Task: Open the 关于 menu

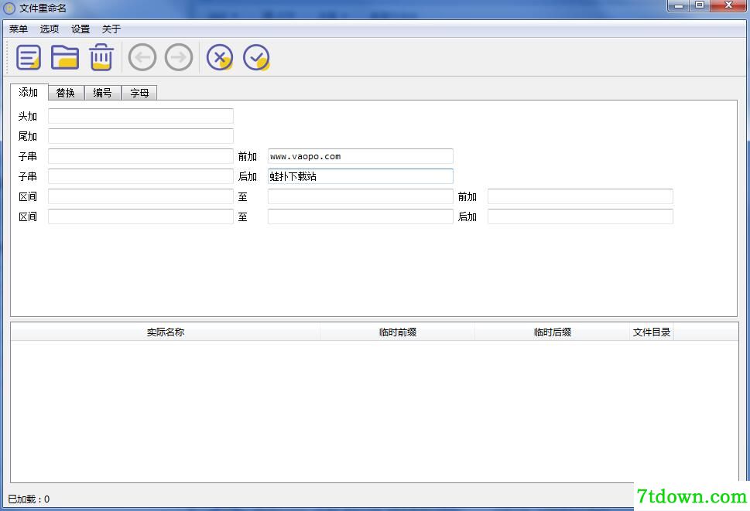Action: pyautogui.click(x=111, y=29)
